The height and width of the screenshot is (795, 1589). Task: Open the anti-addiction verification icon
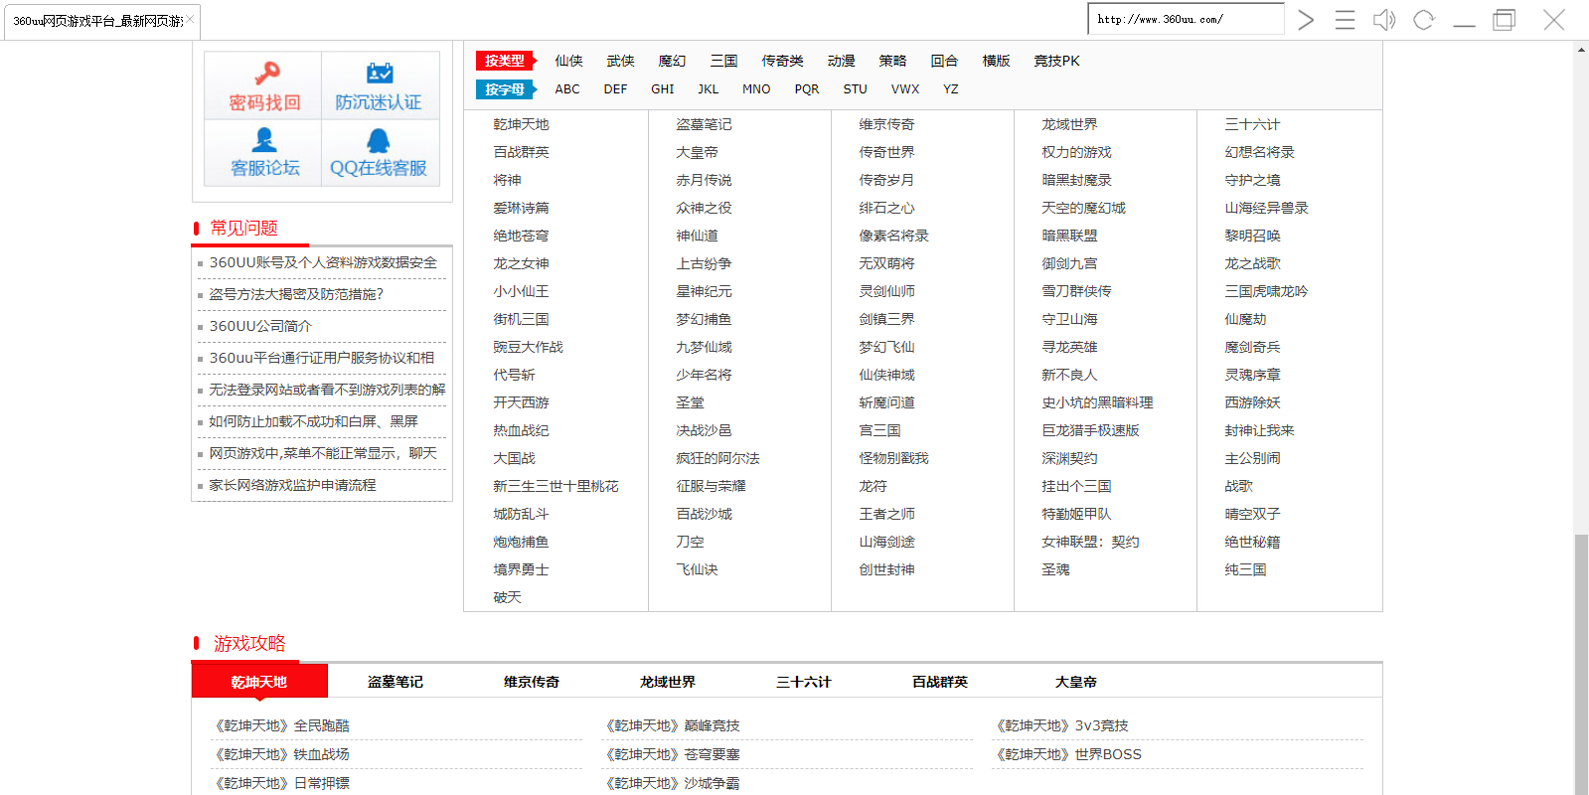point(379,75)
